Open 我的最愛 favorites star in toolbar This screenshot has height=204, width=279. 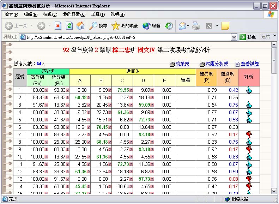(x=125, y=26)
